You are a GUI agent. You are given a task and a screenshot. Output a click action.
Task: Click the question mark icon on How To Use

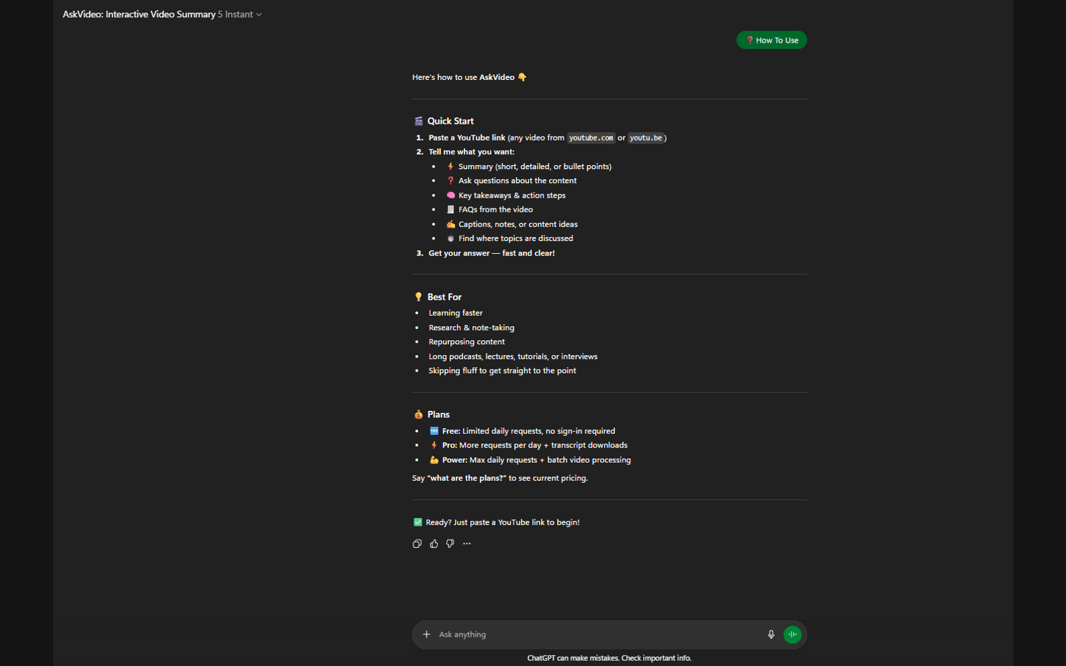click(750, 40)
